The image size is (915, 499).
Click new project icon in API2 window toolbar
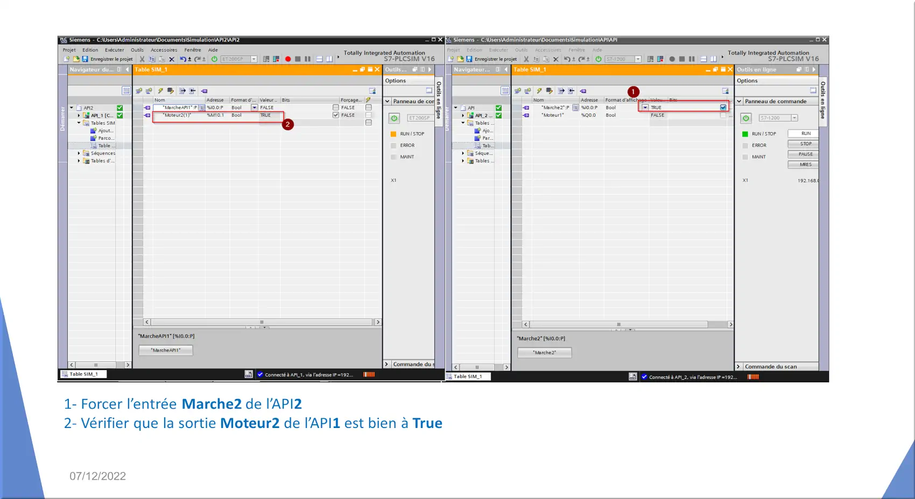click(x=67, y=59)
